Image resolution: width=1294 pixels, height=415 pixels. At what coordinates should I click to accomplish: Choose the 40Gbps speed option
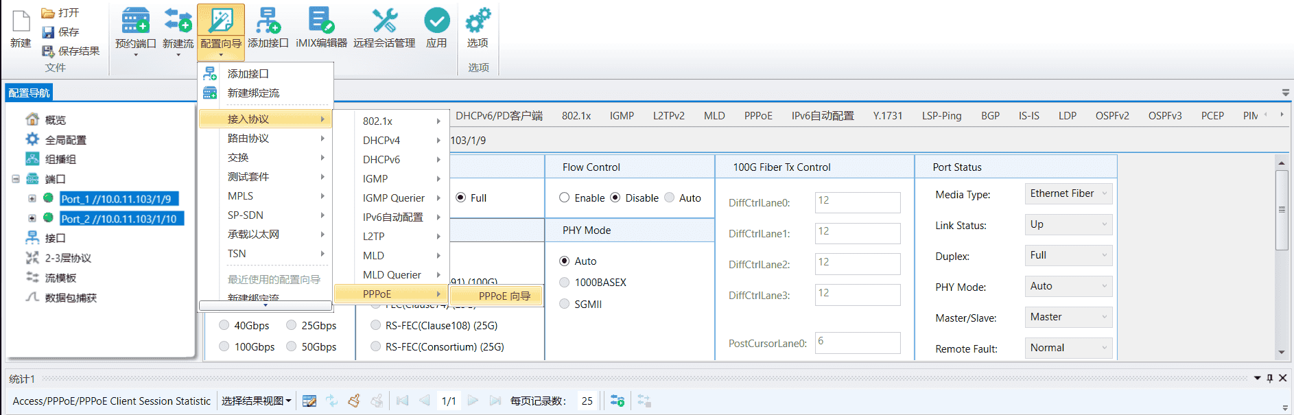(x=224, y=325)
